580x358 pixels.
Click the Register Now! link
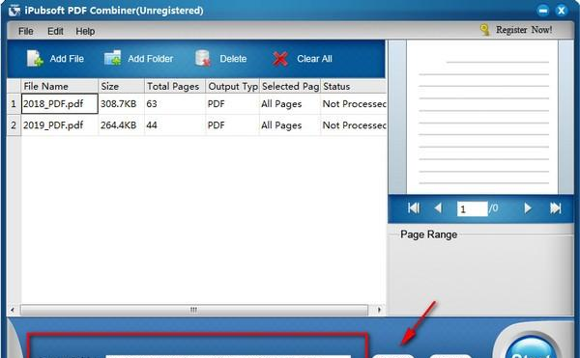click(524, 30)
